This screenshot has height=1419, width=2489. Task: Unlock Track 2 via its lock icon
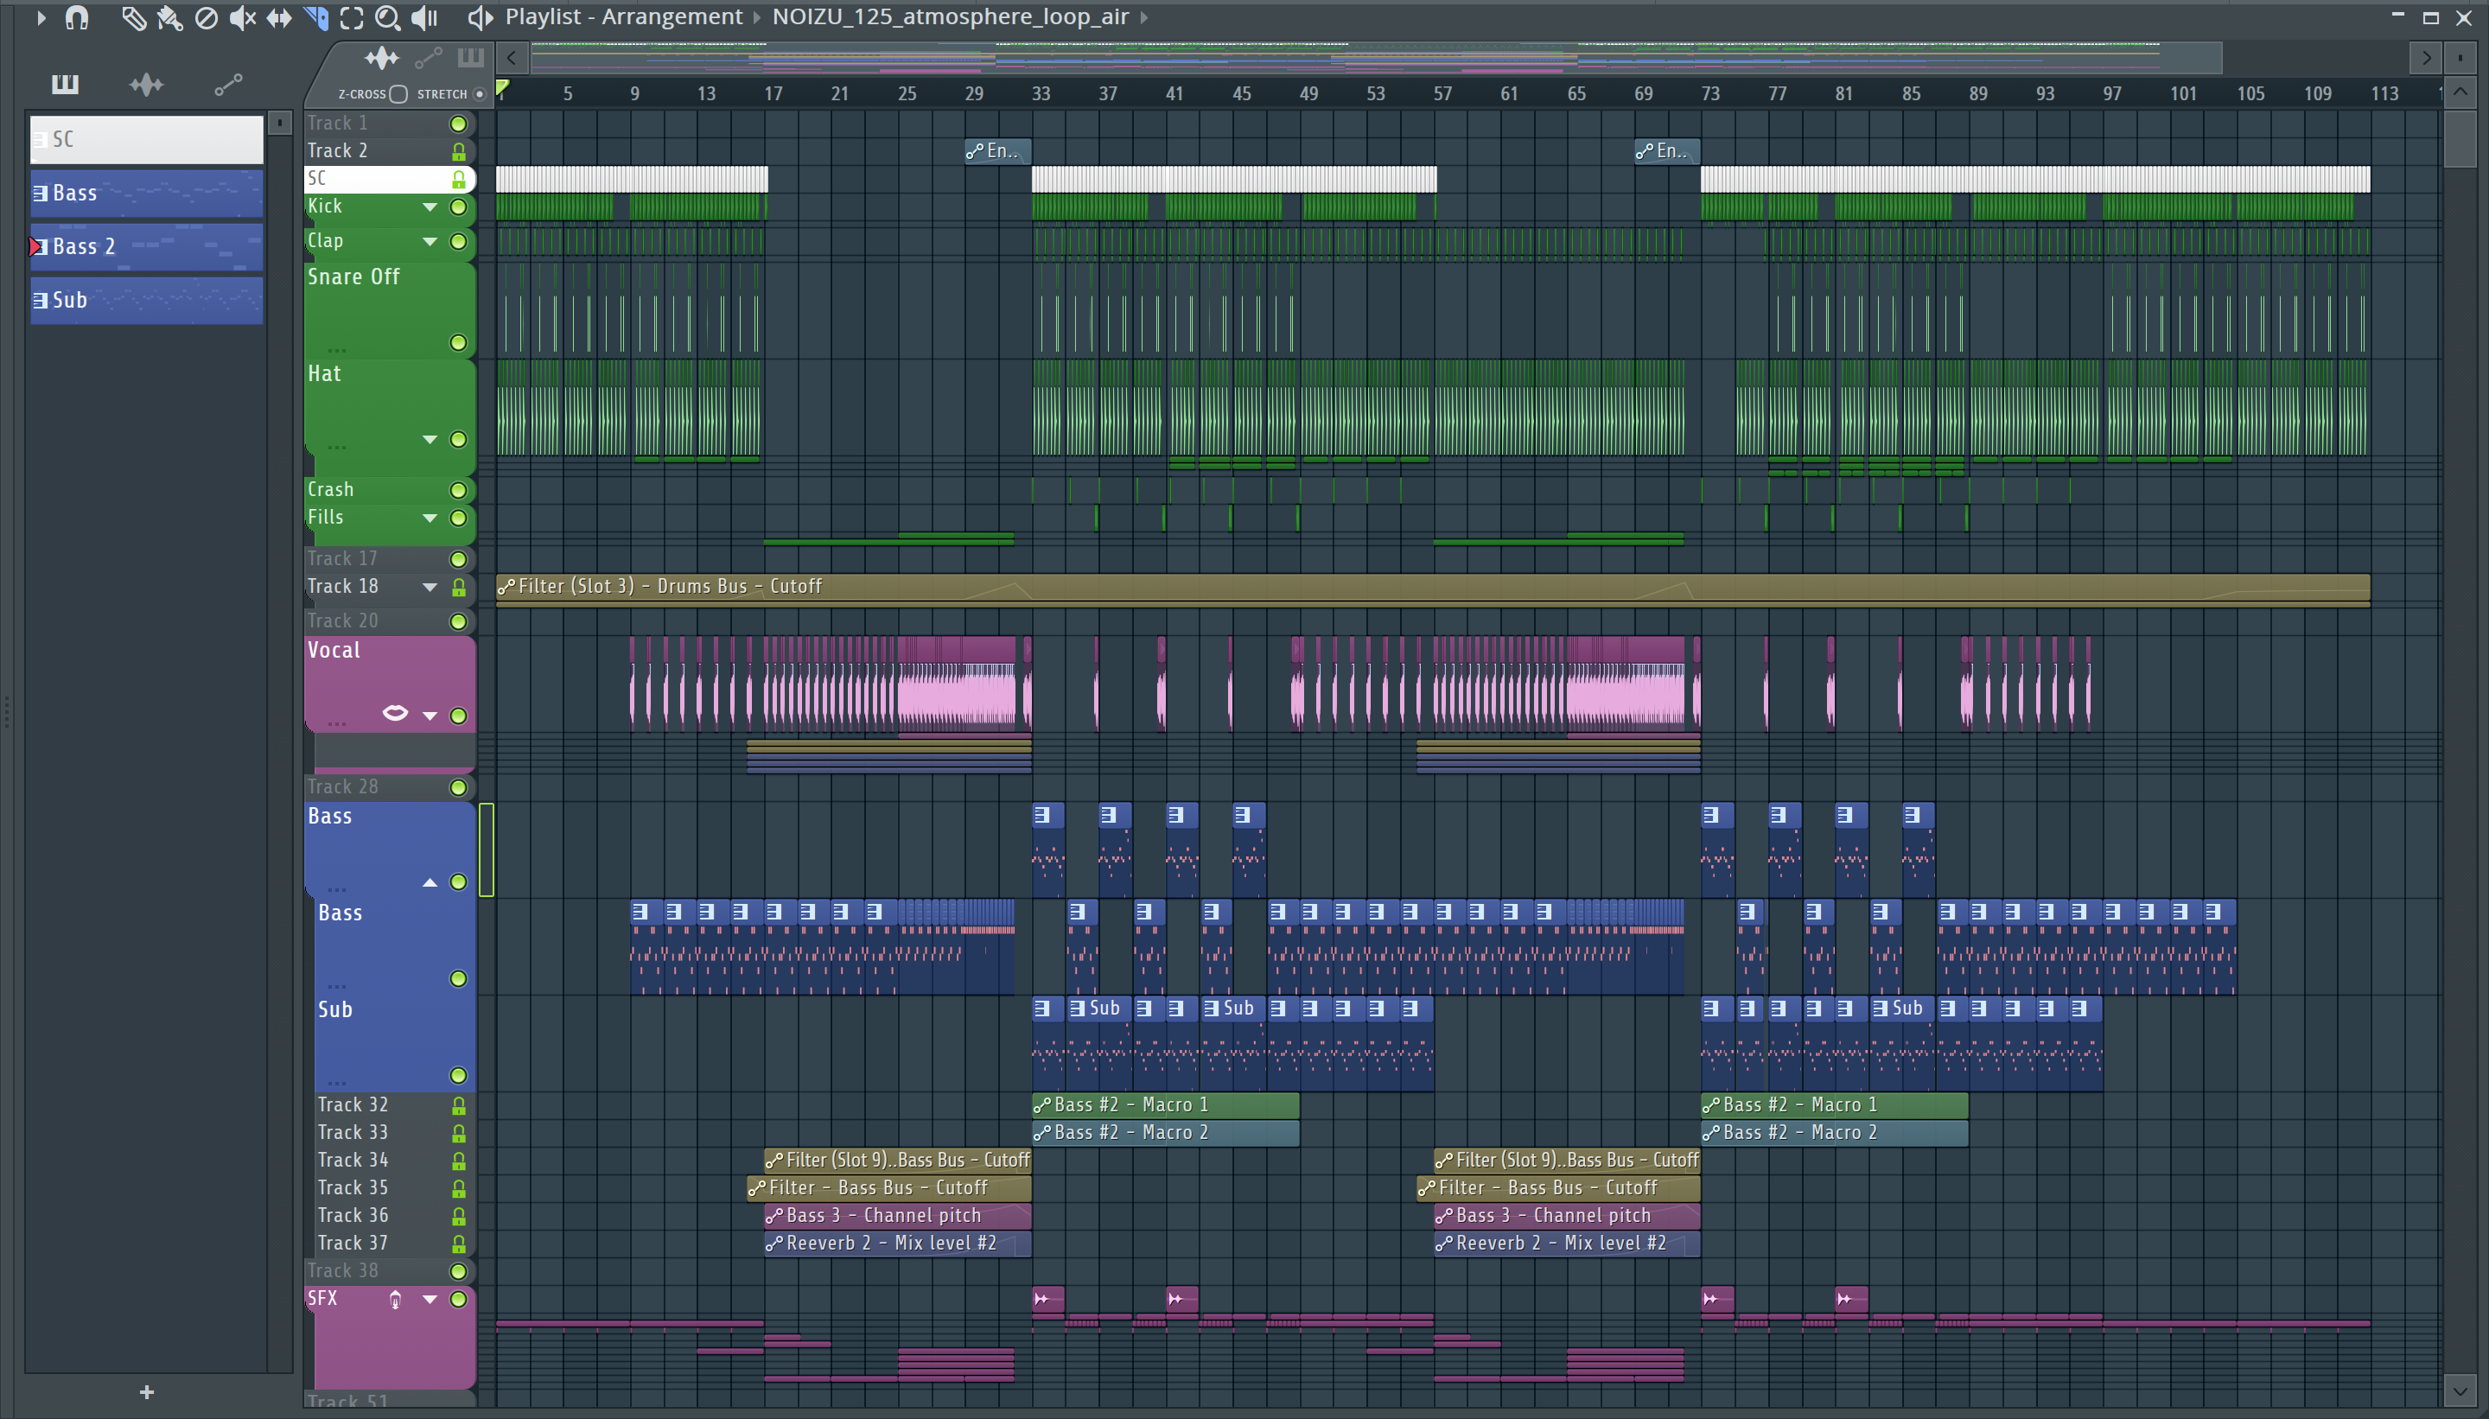[458, 152]
